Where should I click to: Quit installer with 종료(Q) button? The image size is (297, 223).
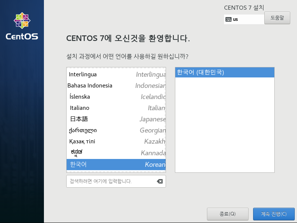[228, 214]
